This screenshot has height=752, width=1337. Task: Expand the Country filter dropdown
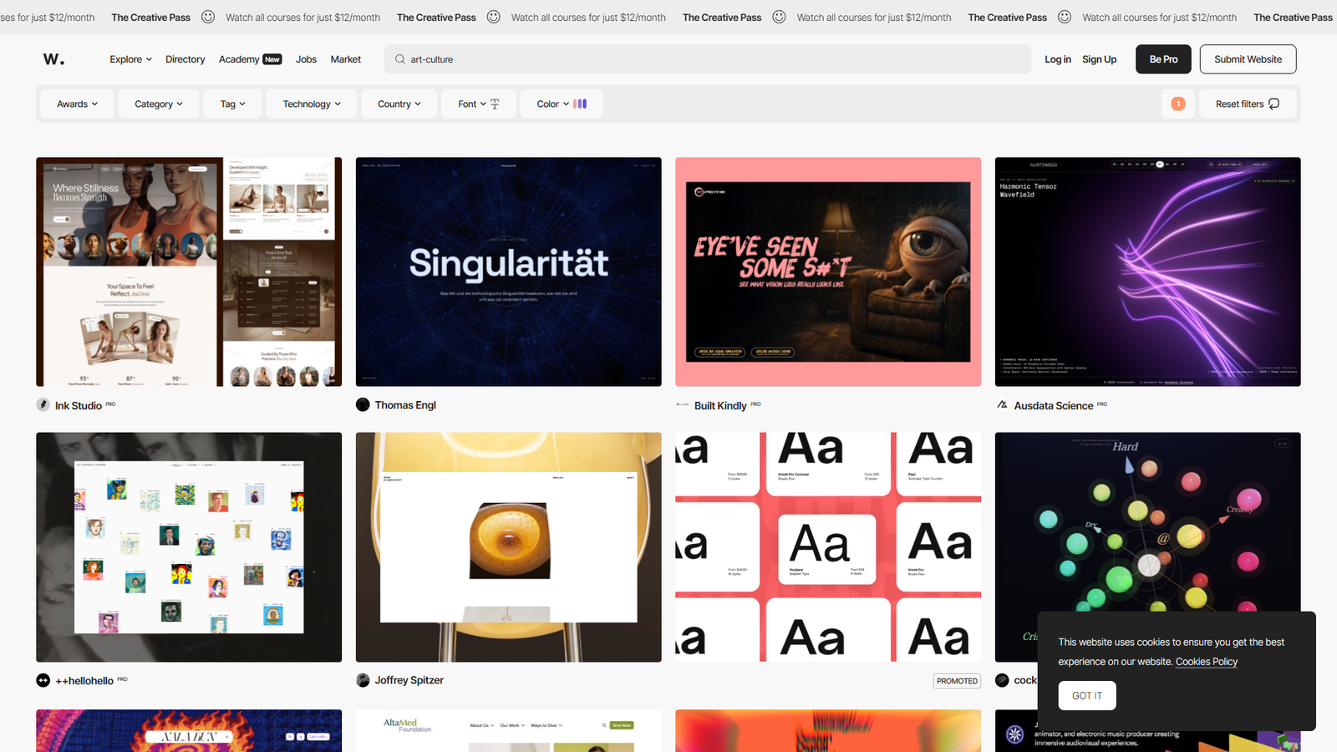click(399, 104)
